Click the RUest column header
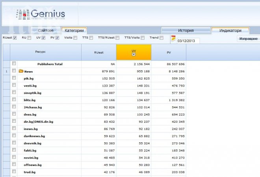Viewport: 260px width, 177px height. (x=99, y=52)
